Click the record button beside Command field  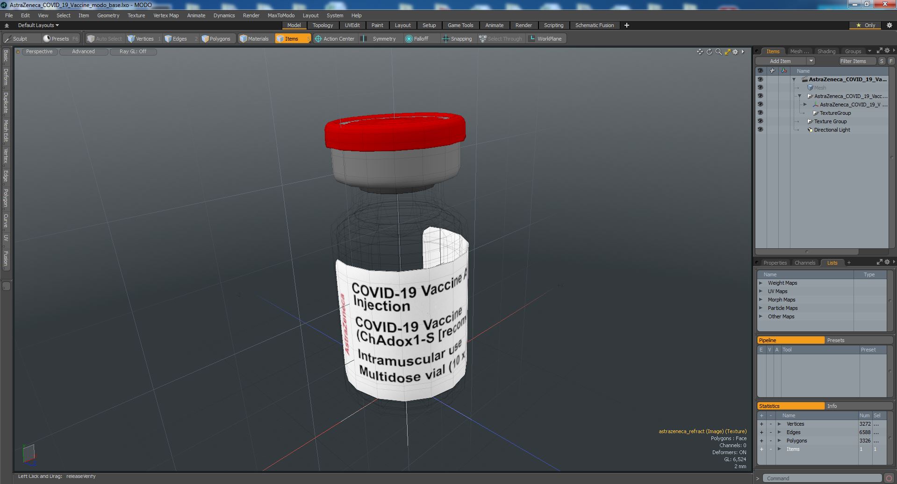tap(889, 478)
